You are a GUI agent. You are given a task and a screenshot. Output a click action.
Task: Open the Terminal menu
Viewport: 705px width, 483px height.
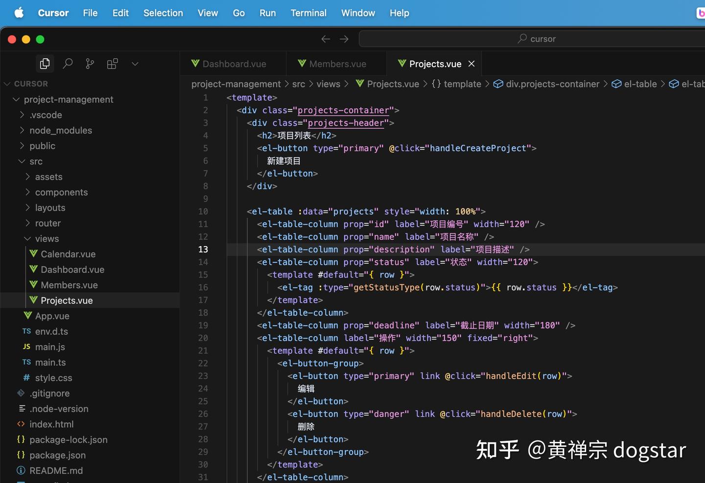tap(308, 13)
